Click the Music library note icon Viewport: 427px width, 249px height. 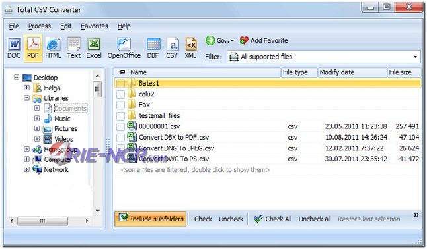[x=48, y=119]
